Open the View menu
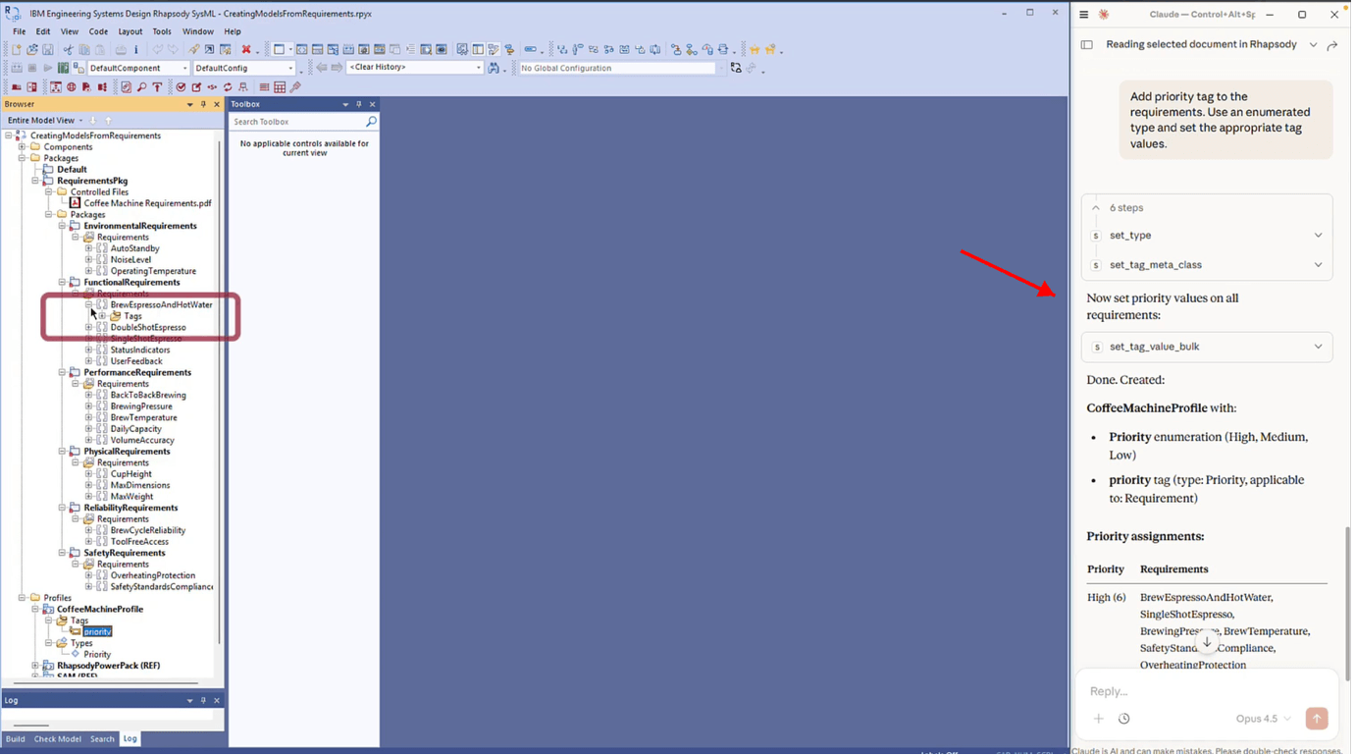This screenshot has width=1355, height=756. 70,31
